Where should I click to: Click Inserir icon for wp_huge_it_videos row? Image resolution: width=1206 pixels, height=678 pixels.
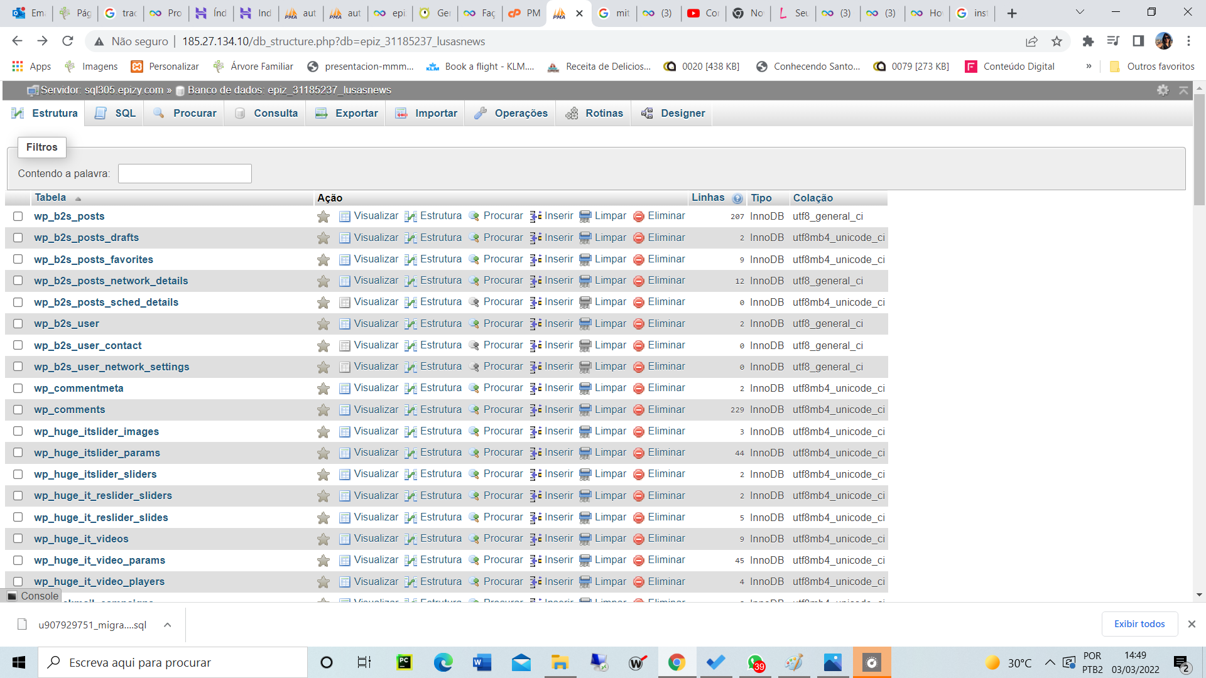coord(535,539)
